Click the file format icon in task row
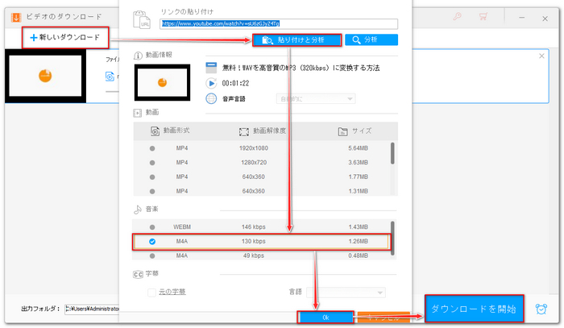The image size is (564, 328). click(x=110, y=77)
